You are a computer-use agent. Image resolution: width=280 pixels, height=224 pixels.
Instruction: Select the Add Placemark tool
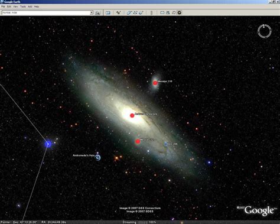coord(118,12)
